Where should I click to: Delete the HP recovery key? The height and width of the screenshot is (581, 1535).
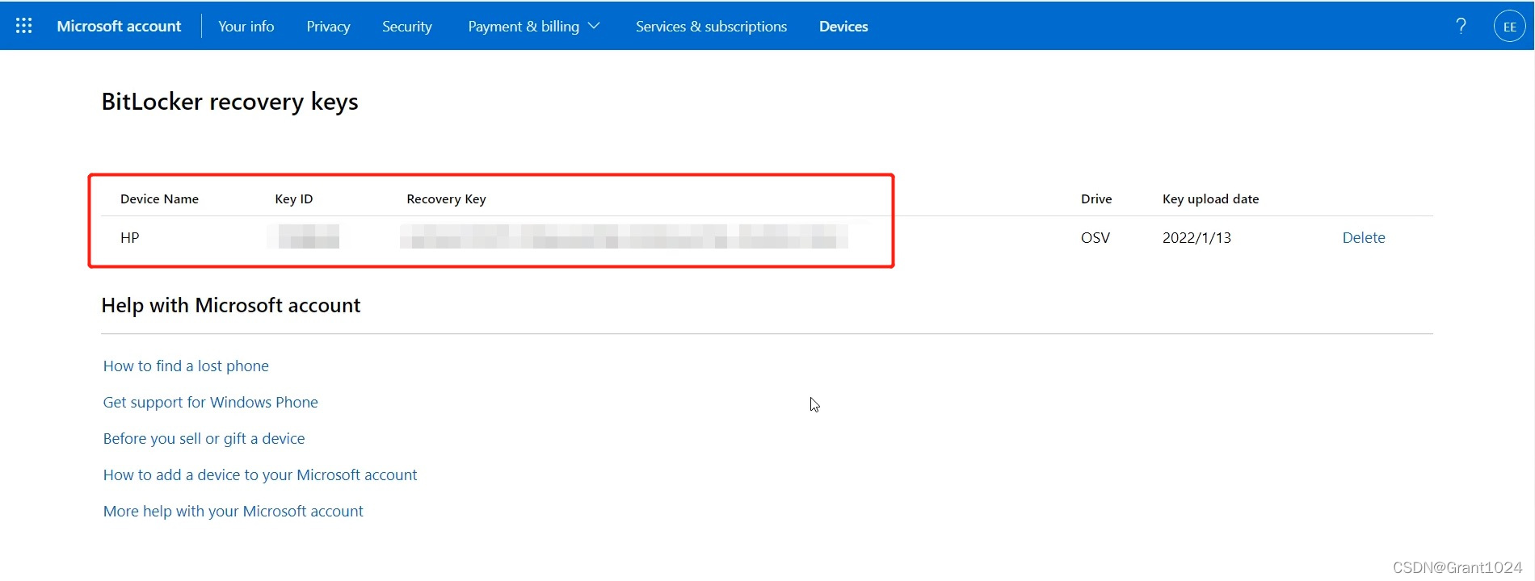click(x=1364, y=237)
